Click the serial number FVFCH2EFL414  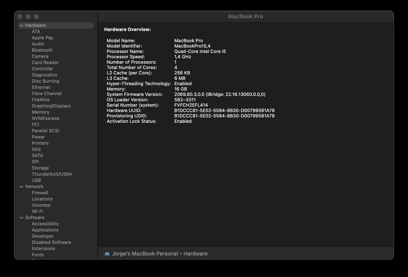pyautogui.click(x=191, y=105)
